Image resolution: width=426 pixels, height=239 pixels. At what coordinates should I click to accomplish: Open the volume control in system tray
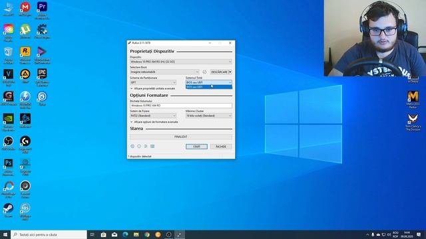point(389,234)
